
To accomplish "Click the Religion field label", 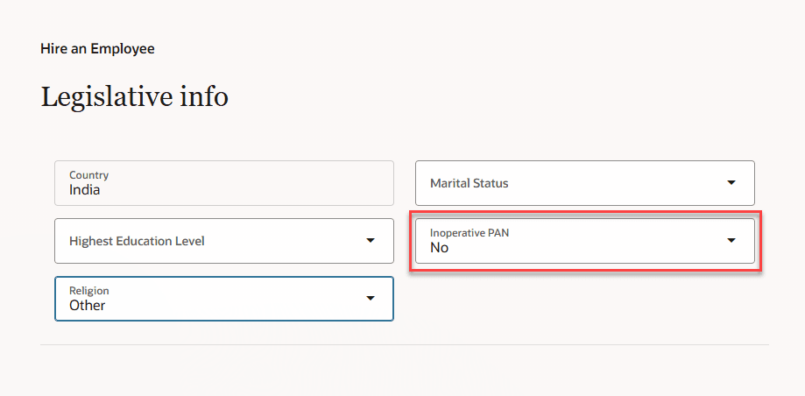I will pos(89,291).
